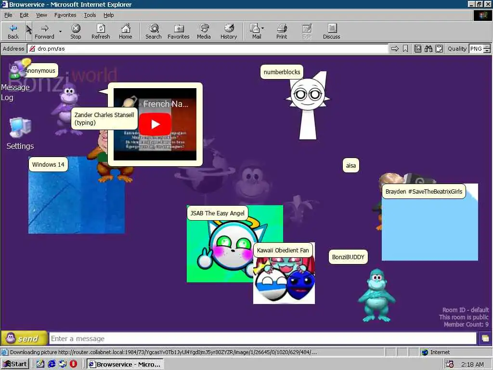Click the Zander Charles Stansell name tag
493x370 pixels.
[104, 119]
